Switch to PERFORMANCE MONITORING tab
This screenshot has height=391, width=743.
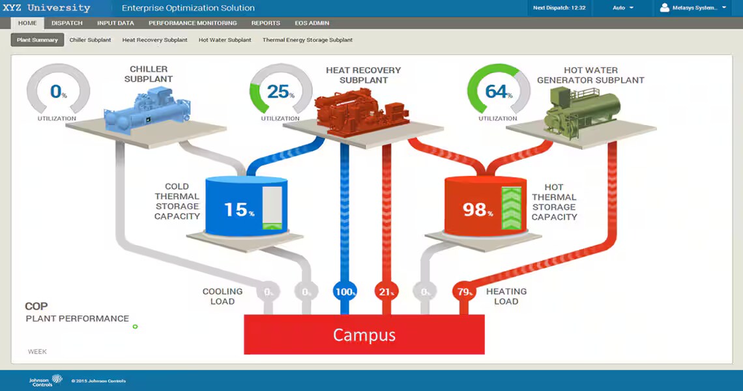tap(192, 23)
